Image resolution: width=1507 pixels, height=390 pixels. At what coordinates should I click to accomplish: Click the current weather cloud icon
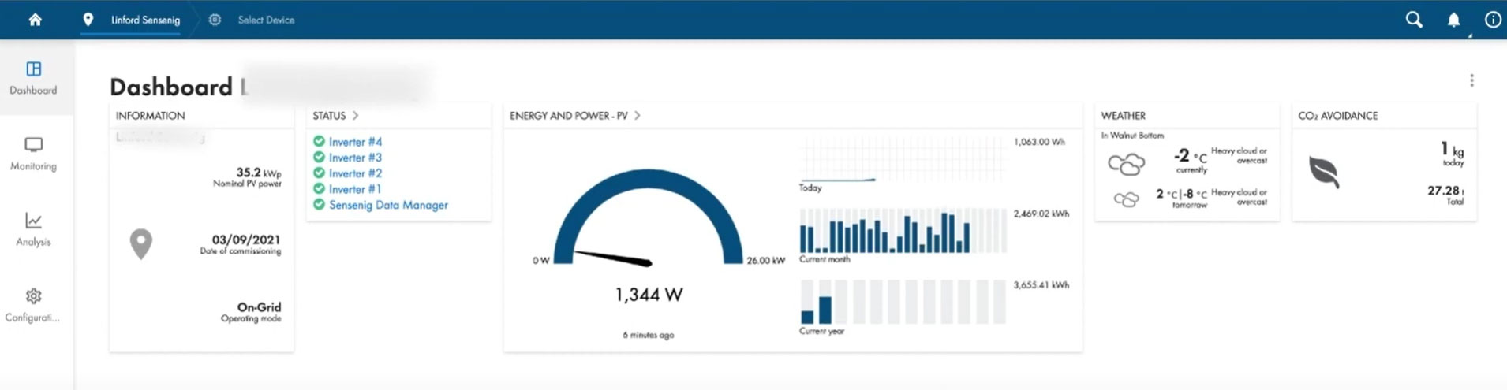point(1126,164)
